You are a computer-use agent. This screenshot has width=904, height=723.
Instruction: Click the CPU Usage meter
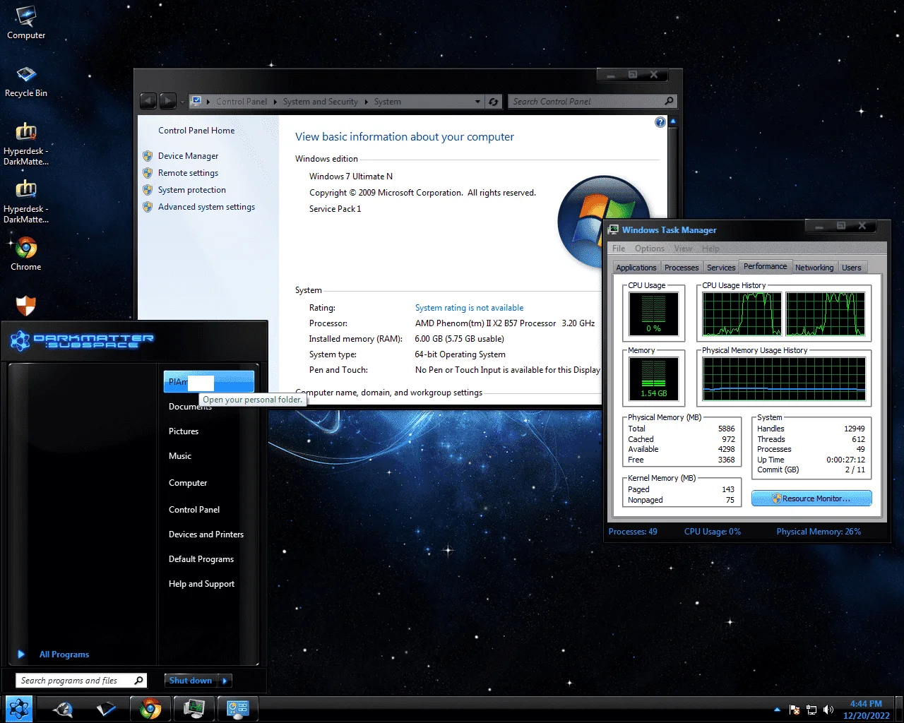(654, 313)
